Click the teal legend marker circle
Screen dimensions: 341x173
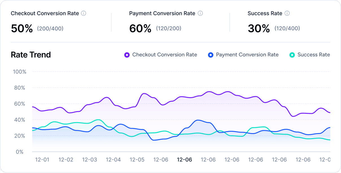coord(292,55)
